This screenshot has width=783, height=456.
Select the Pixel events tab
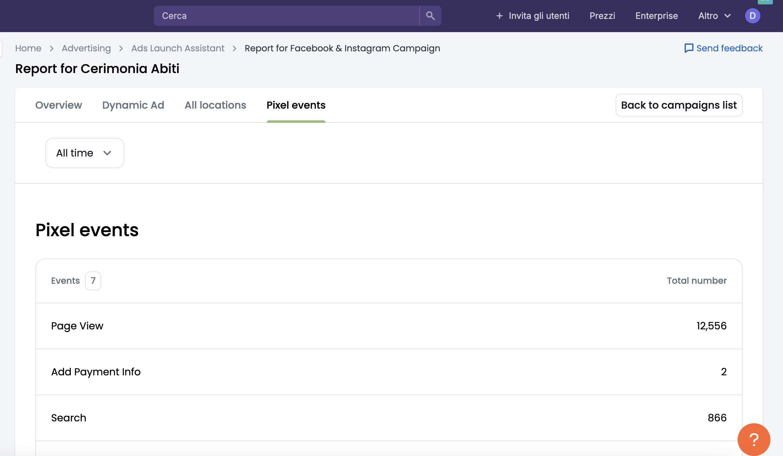pyautogui.click(x=296, y=105)
